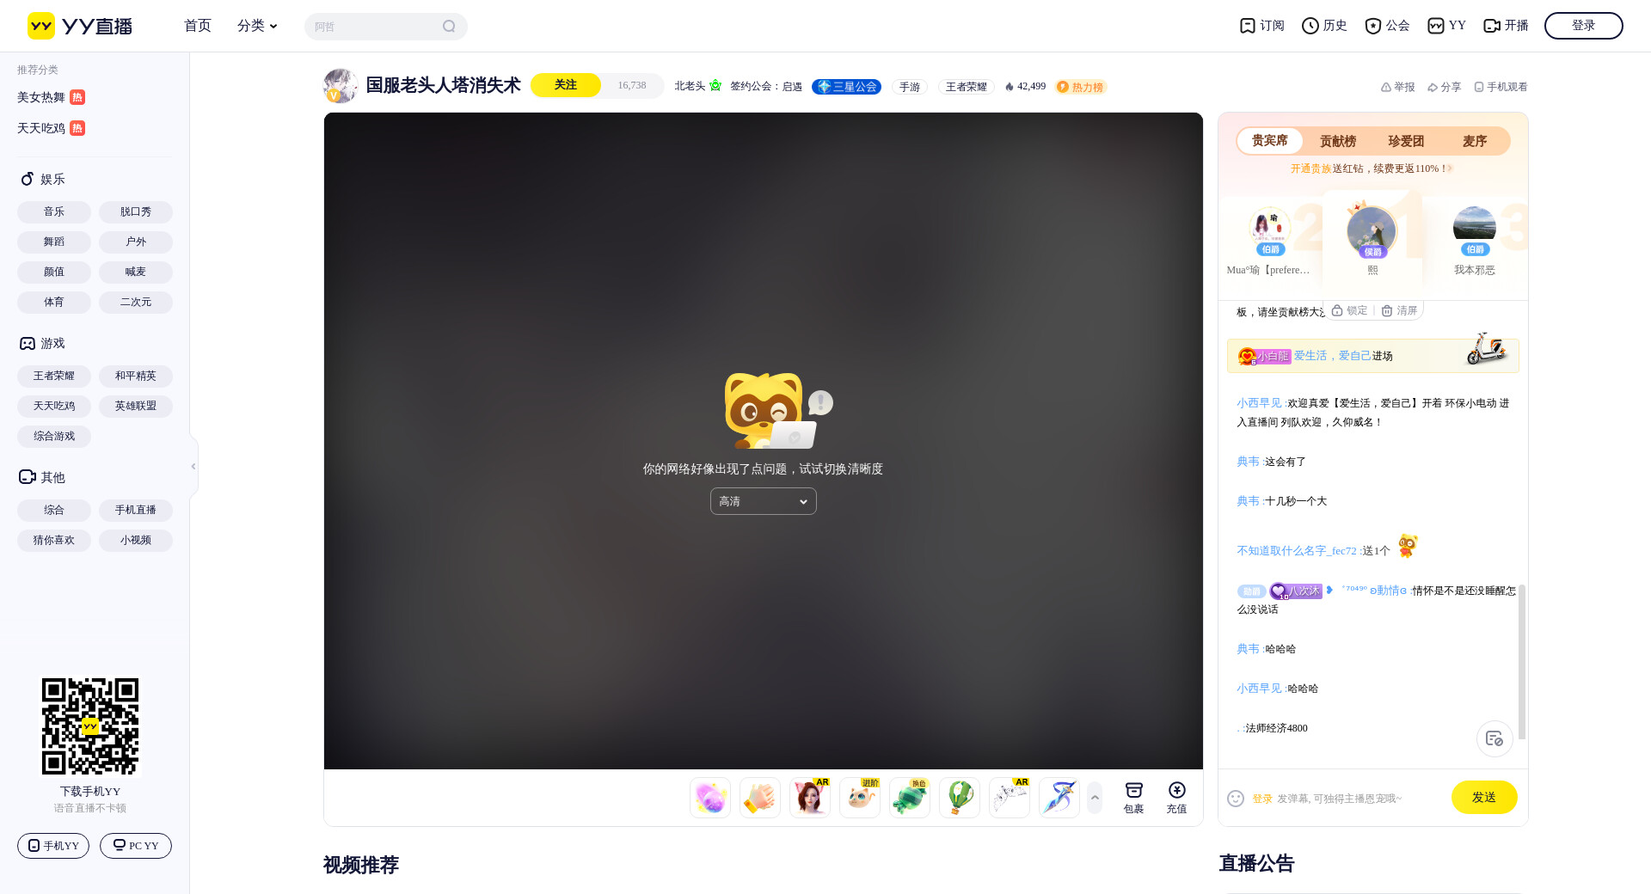1651x894 pixels.
Task: Collapse the left sidebar
Action: click(x=193, y=466)
